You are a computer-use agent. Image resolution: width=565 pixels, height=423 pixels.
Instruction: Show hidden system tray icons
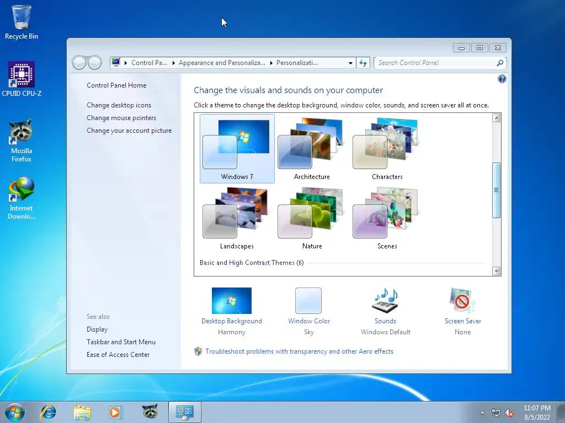pyautogui.click(x=482, y=413)
